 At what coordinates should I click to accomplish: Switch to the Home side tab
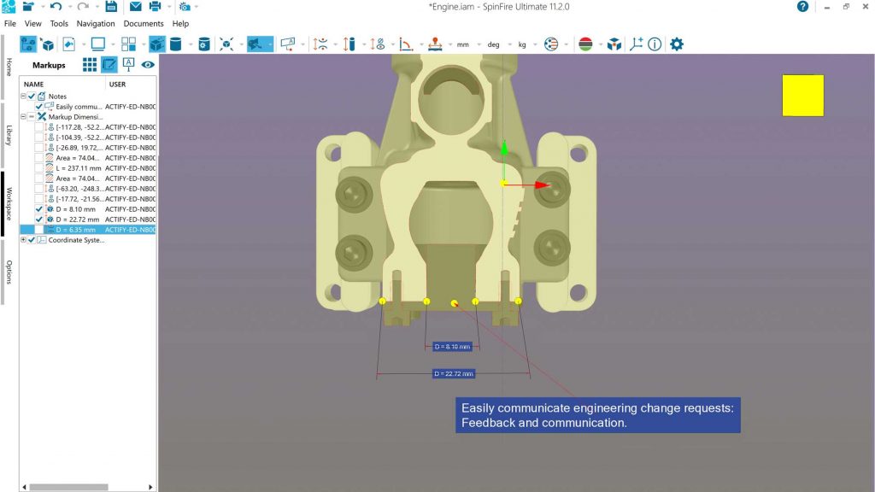click(9, 67)
